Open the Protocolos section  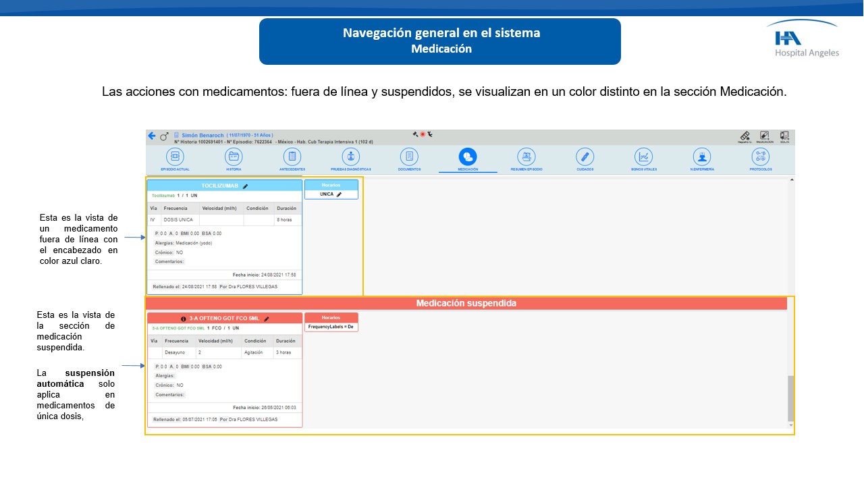pos(760,157)
